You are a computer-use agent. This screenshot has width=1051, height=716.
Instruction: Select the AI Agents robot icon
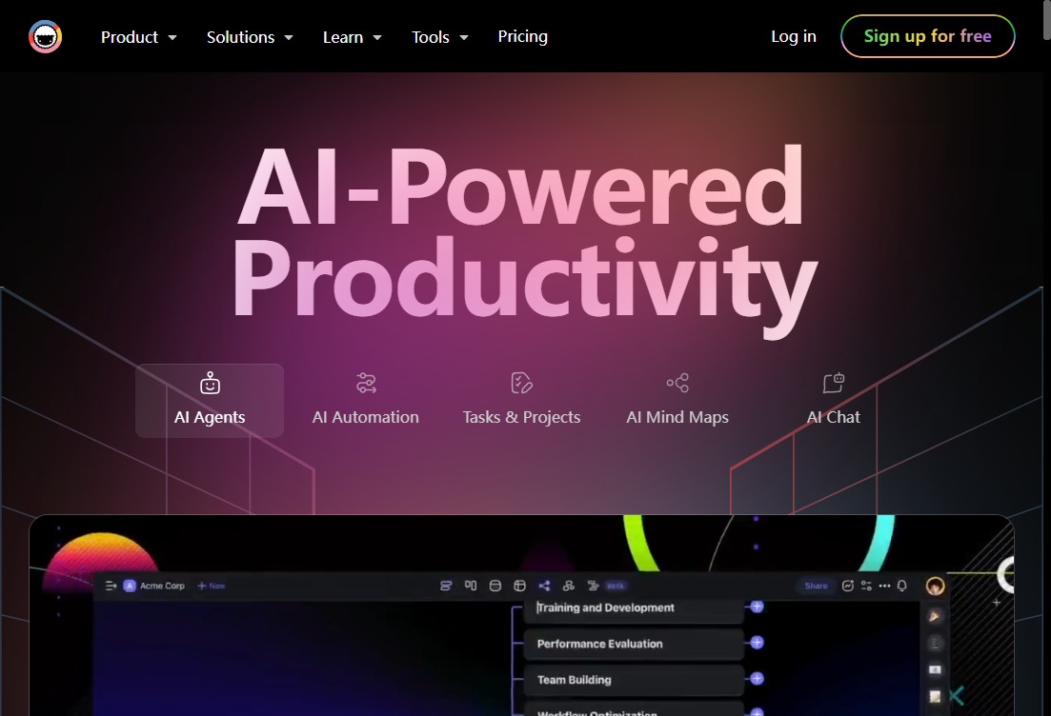point(210,383)
